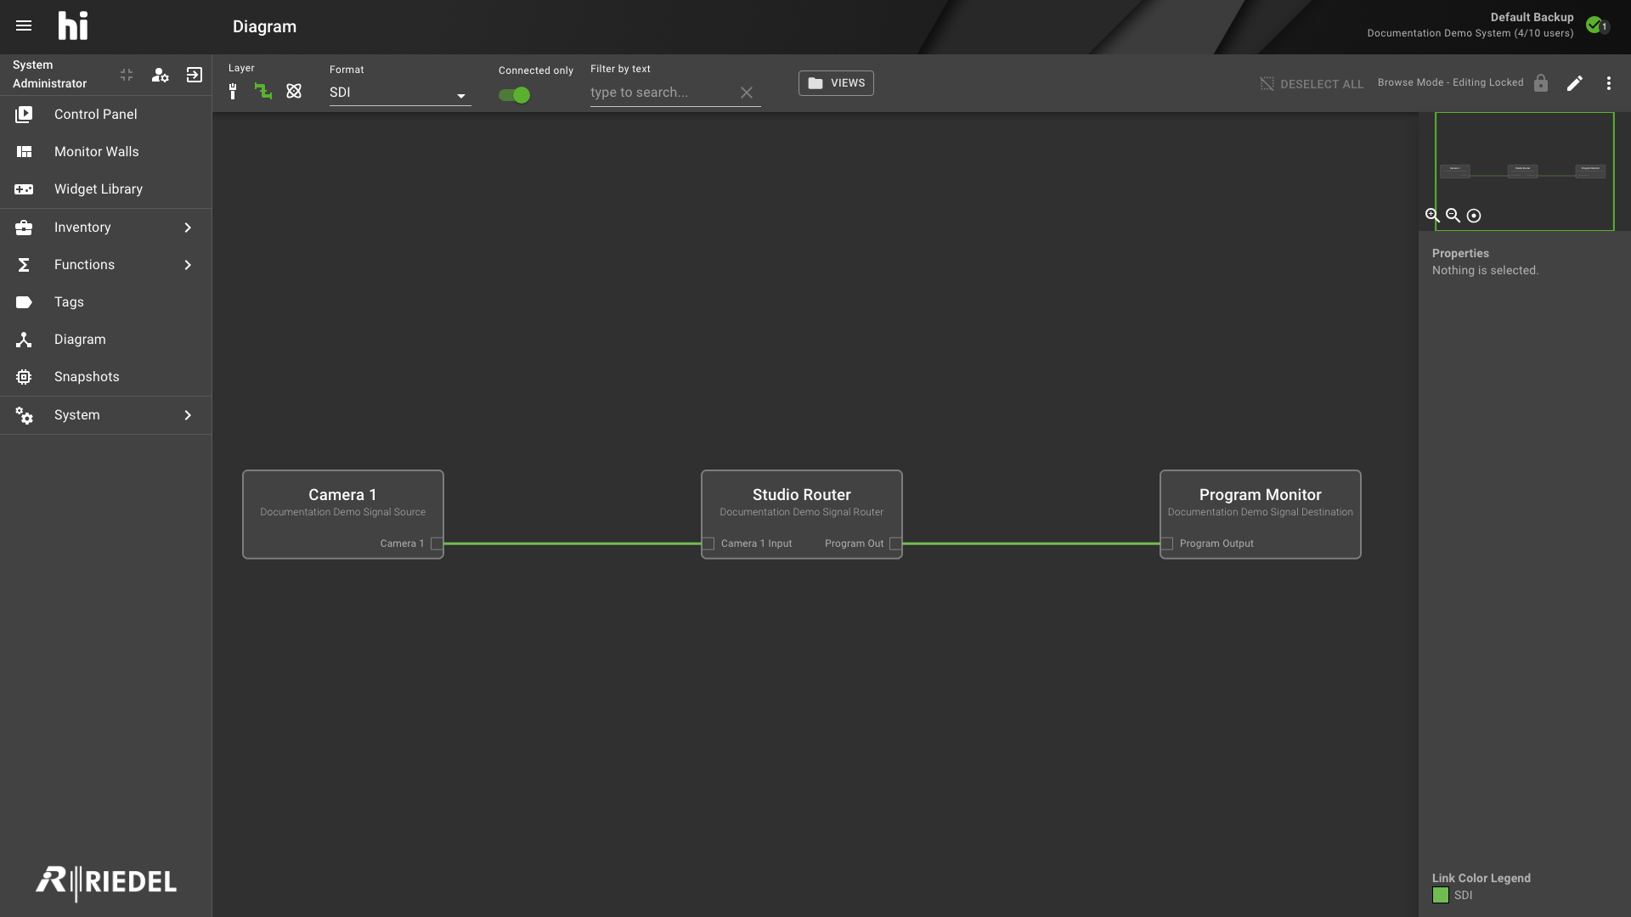Open the VIEWS folder button
This screenshot has width=1631, height=917.
[836, 83]
